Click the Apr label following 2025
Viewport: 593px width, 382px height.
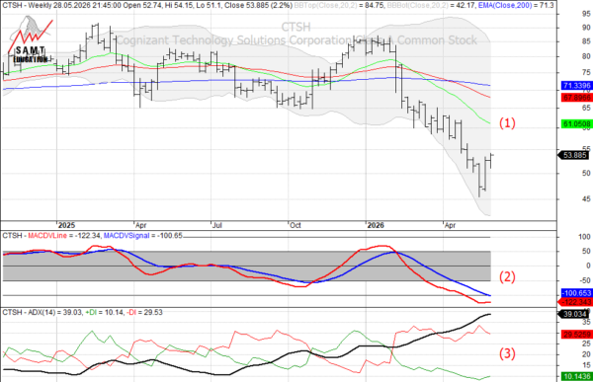pos(140,225)
